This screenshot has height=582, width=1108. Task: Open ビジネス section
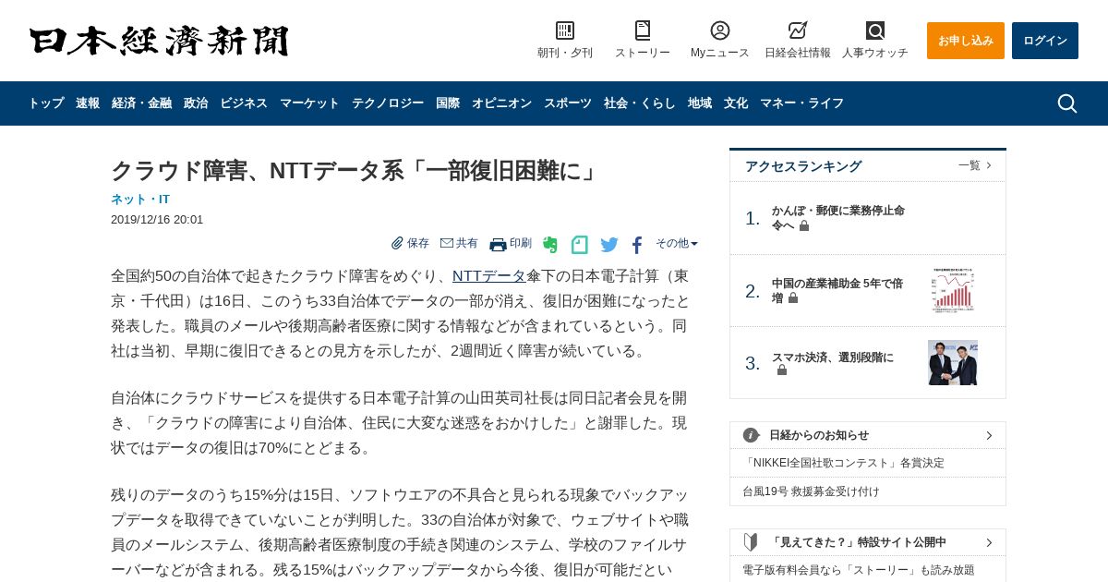[244, 103]
